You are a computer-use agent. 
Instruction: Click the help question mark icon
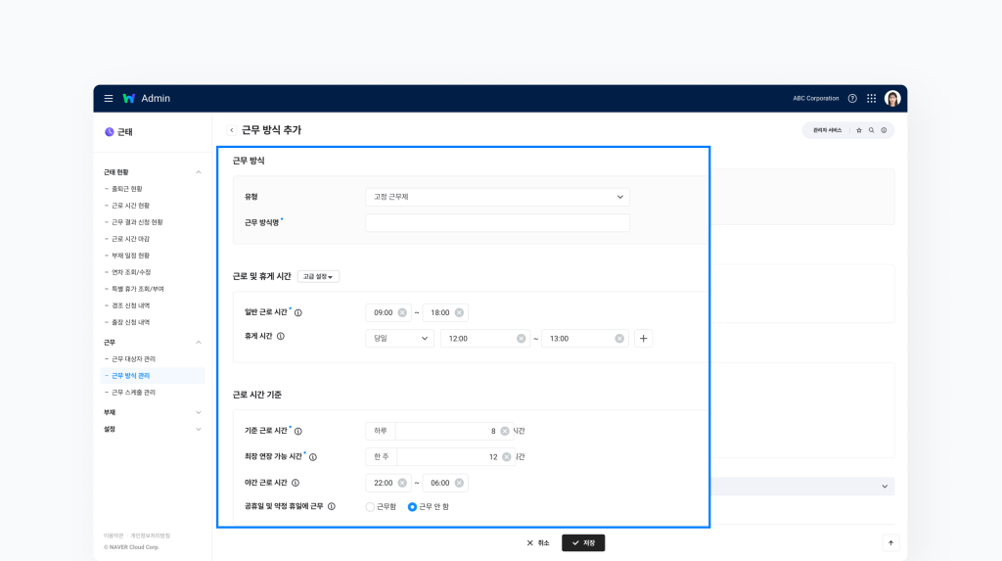[x=852, y=99]
